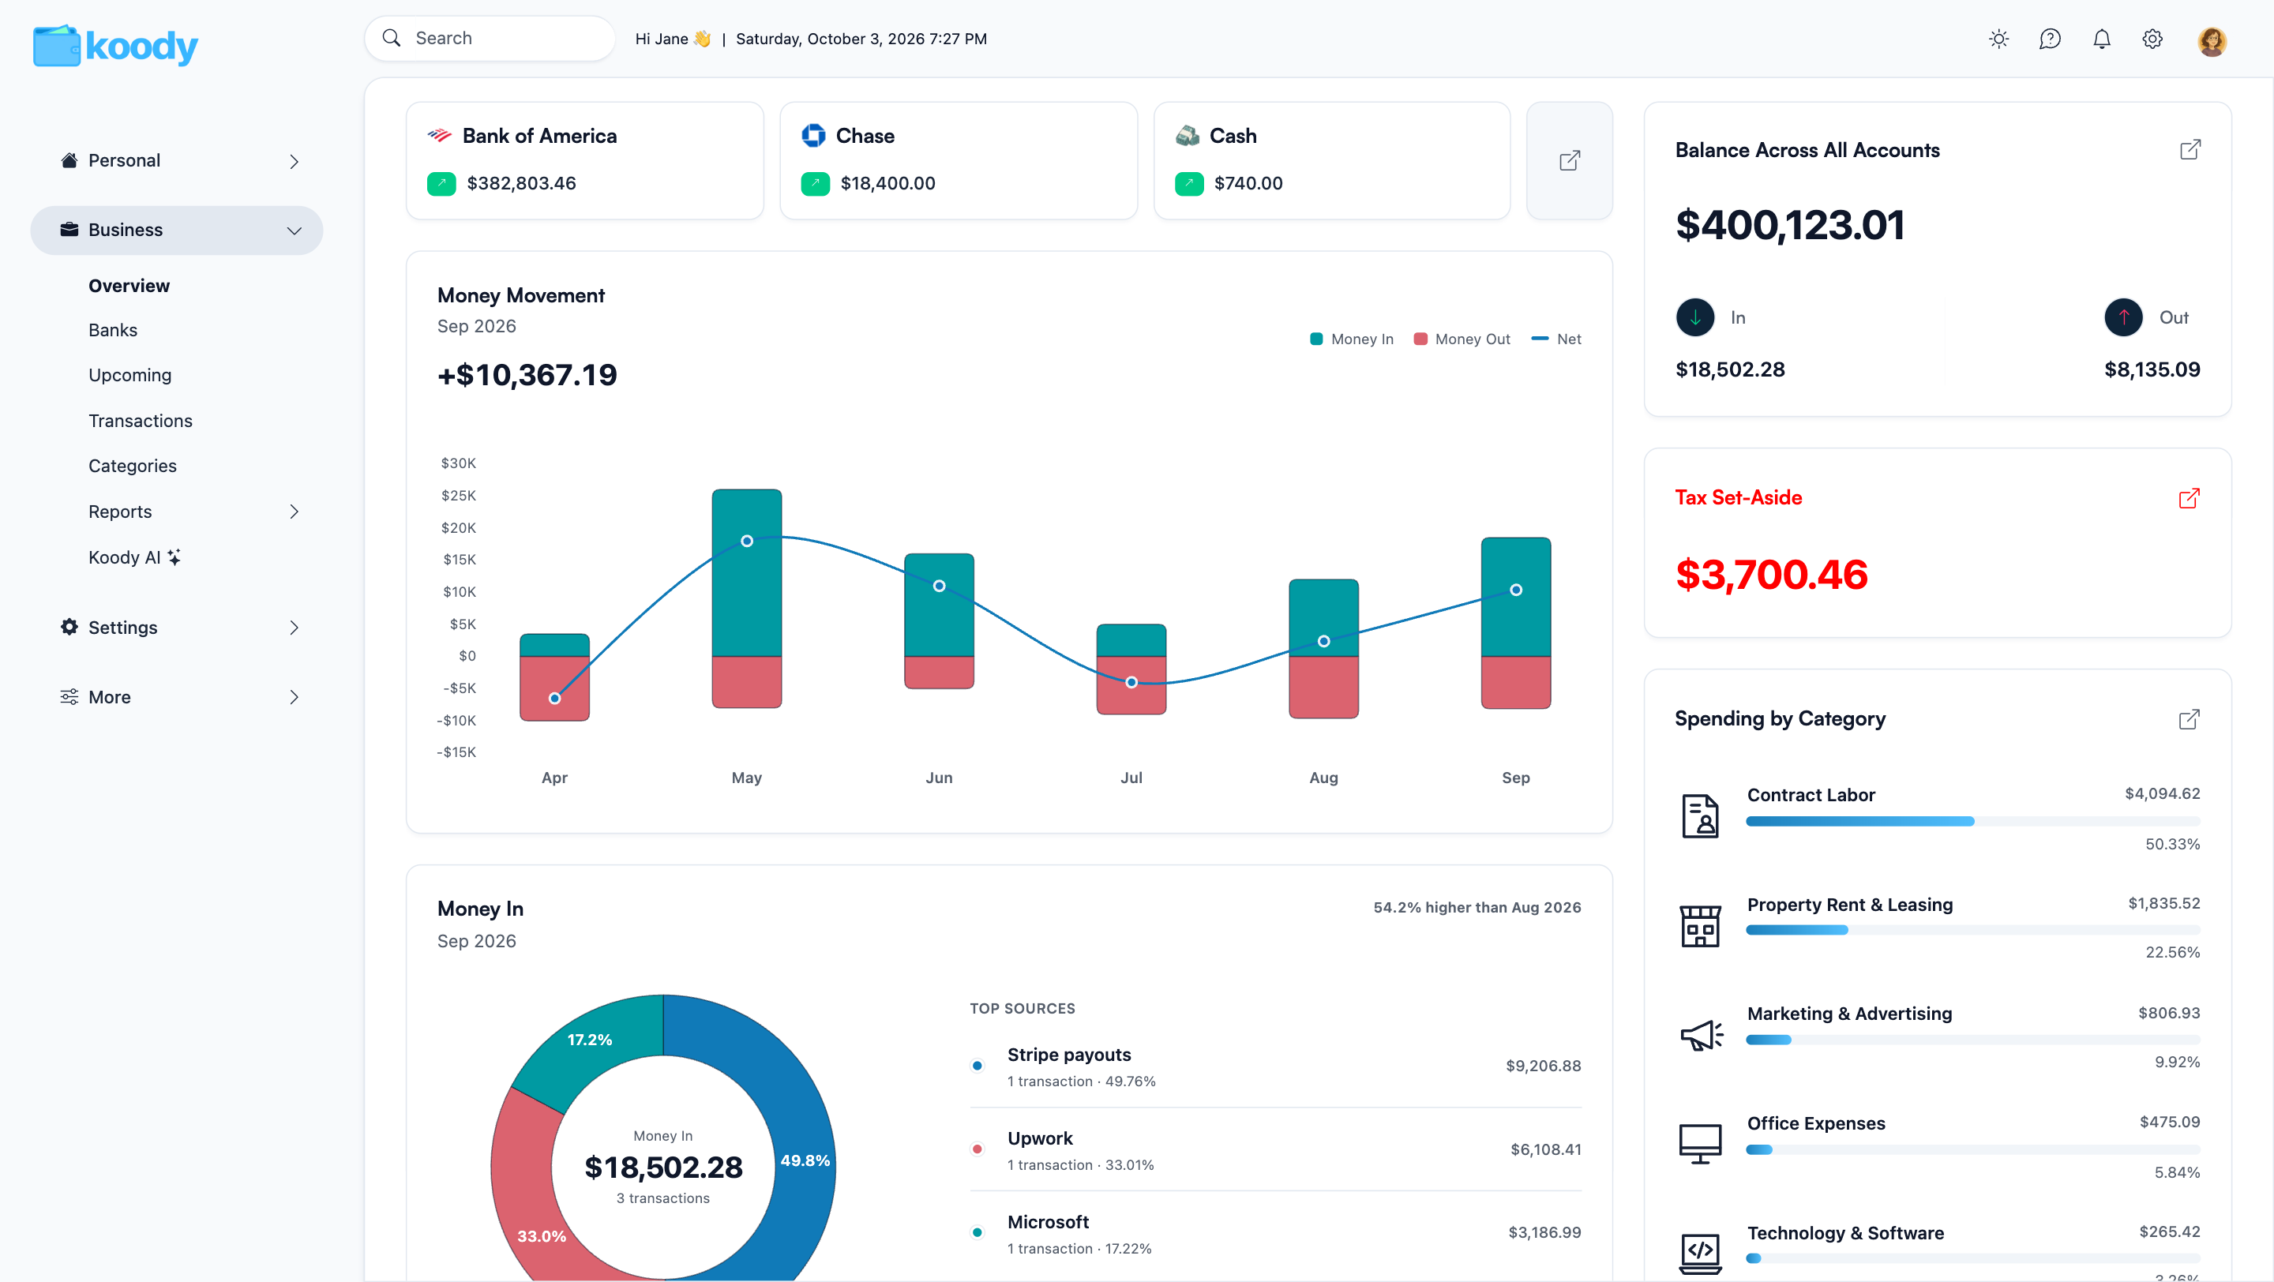
Task: Open Upcoming in the sidebar
Action: (129, 375)
